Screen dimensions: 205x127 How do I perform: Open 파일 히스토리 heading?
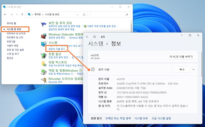[x=58, y=62]
